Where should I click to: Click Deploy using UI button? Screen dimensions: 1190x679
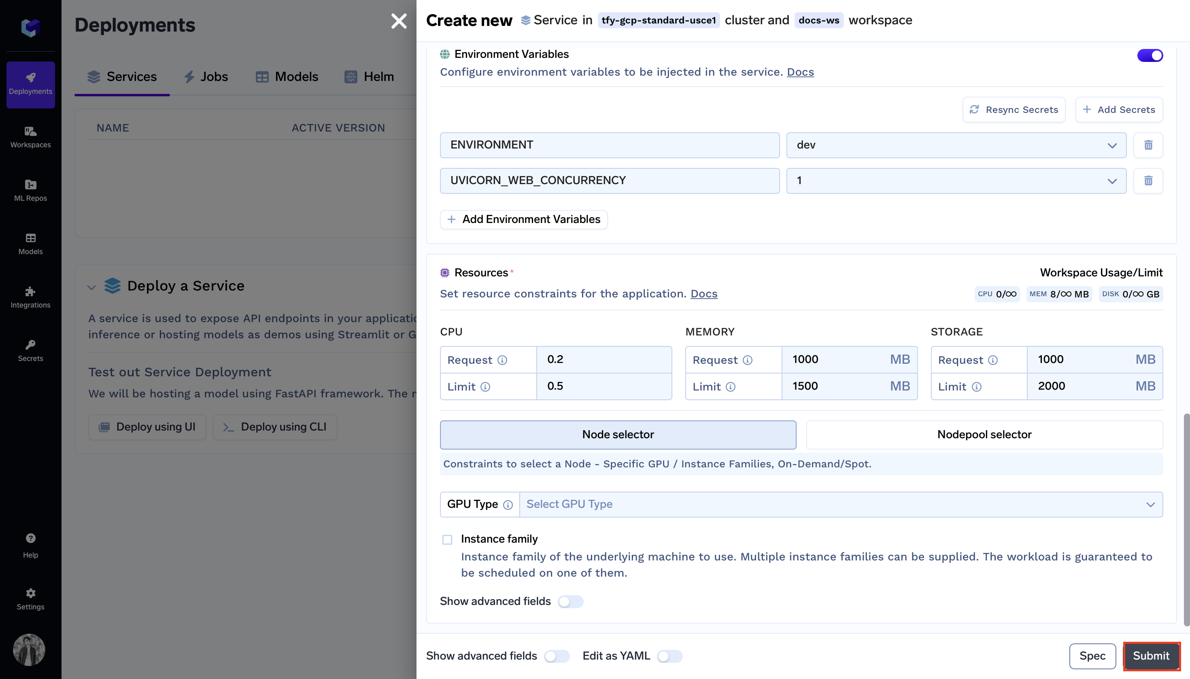coord(147,427)
